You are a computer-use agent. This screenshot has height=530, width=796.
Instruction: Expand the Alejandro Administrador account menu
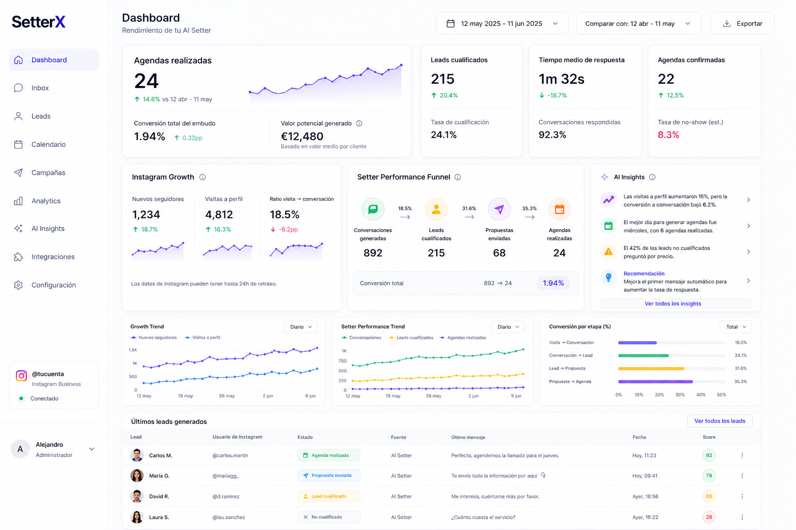92,449
